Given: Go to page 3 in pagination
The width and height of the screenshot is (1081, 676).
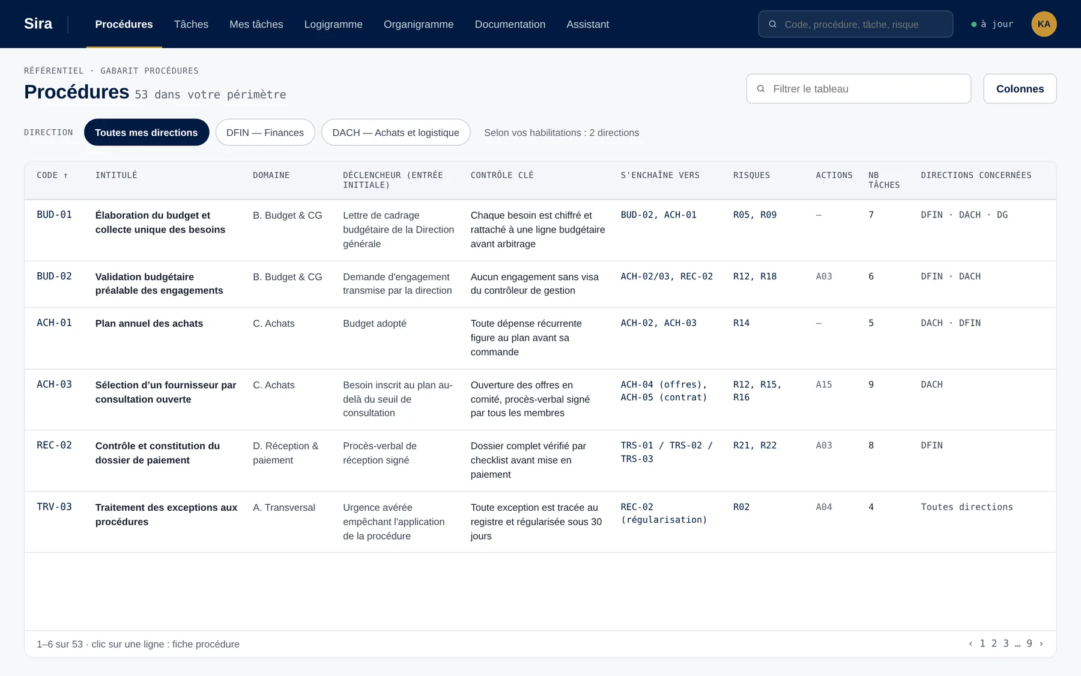Looking at the screenshot, I should 1006,644.
